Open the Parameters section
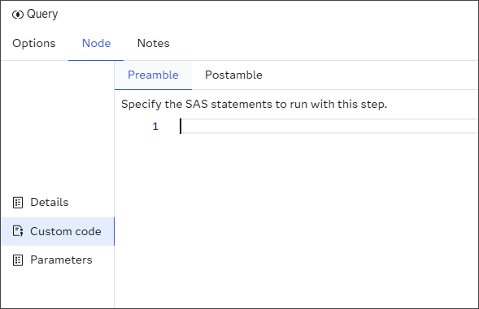 58,260
